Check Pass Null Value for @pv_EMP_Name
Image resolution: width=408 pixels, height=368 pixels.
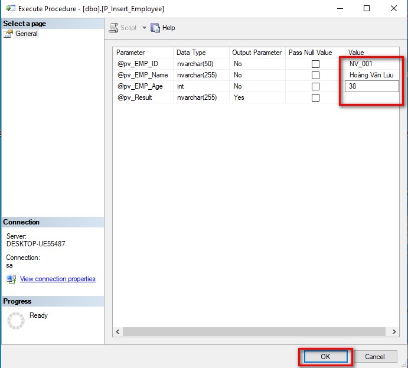tap(315, 75)
